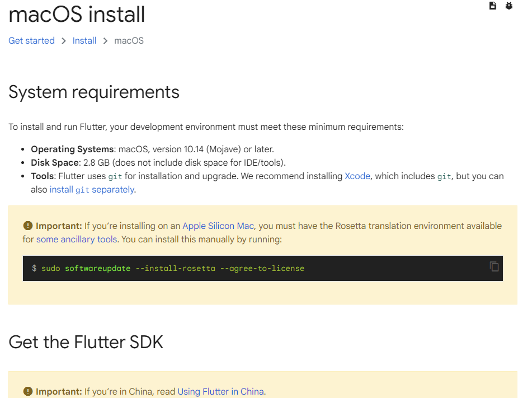The height and width of the screenshot is (398, 523).
Task: Click the System requirements heading
Action: [x=94, y=92]
